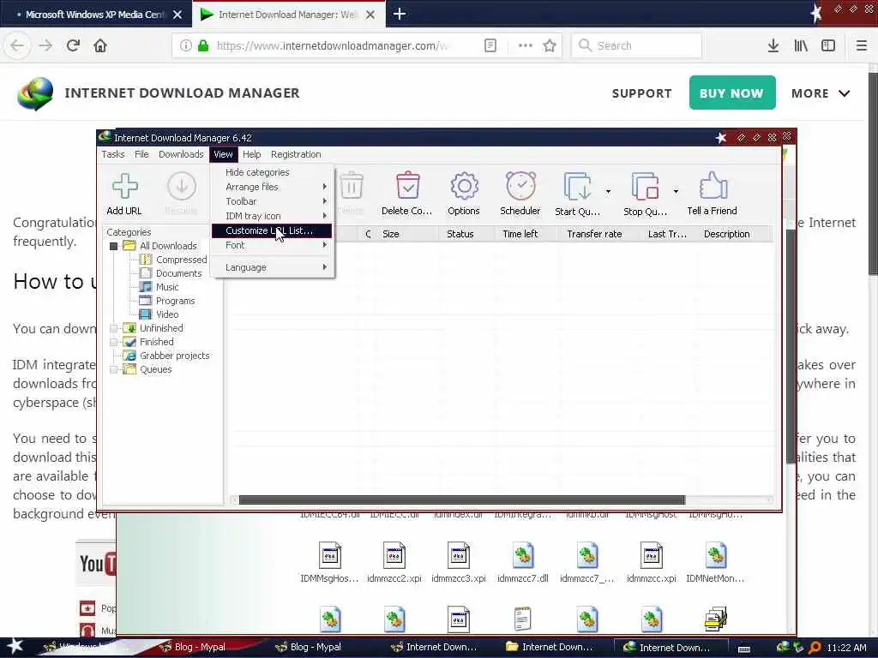Image resolution: width=878 pixels, height=658 pixels.
Task: Expand the Queues tree node
Action: tap(114, 369)
